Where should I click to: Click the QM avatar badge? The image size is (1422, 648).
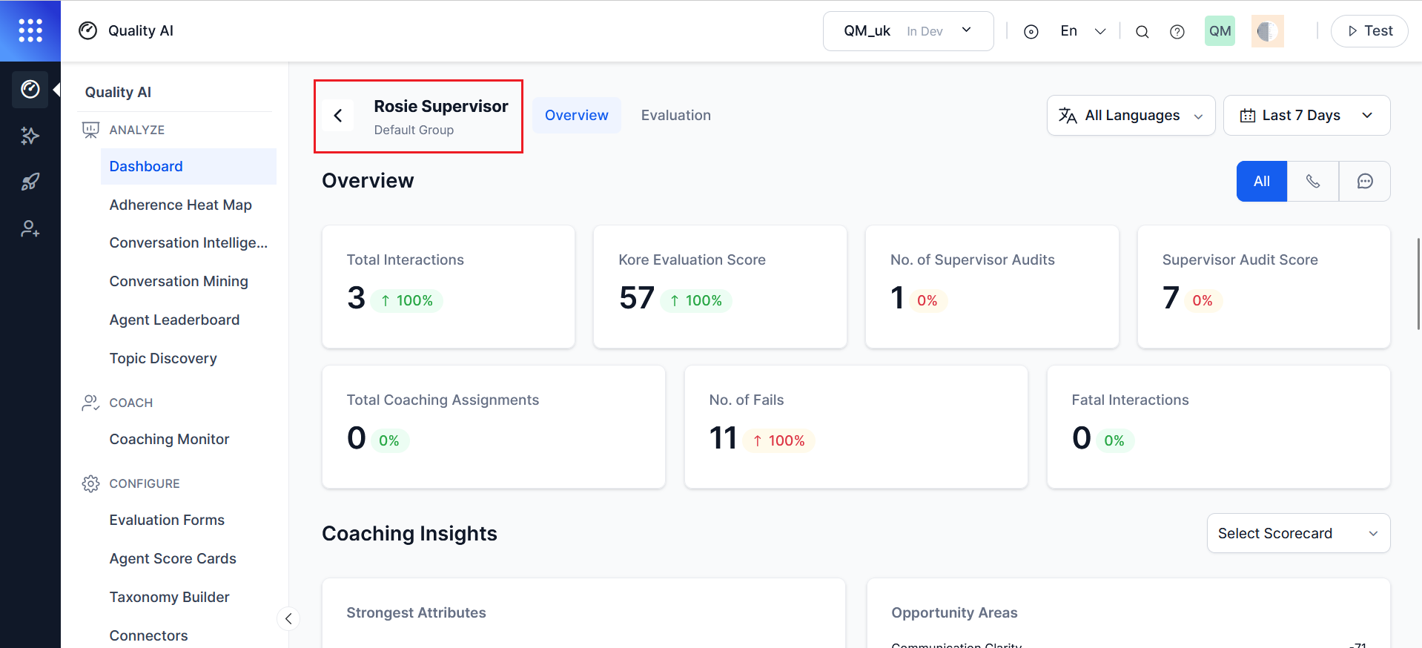[1220, 31]
